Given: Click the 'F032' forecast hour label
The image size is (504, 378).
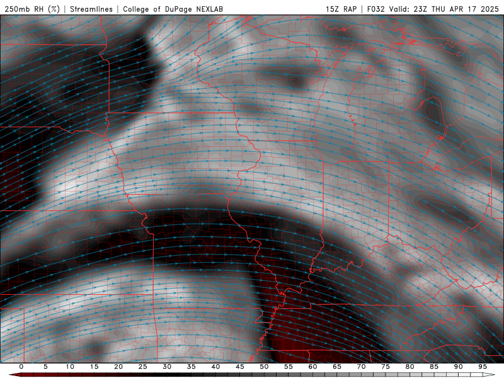Looking at the screenshot, I should point(375,9).
